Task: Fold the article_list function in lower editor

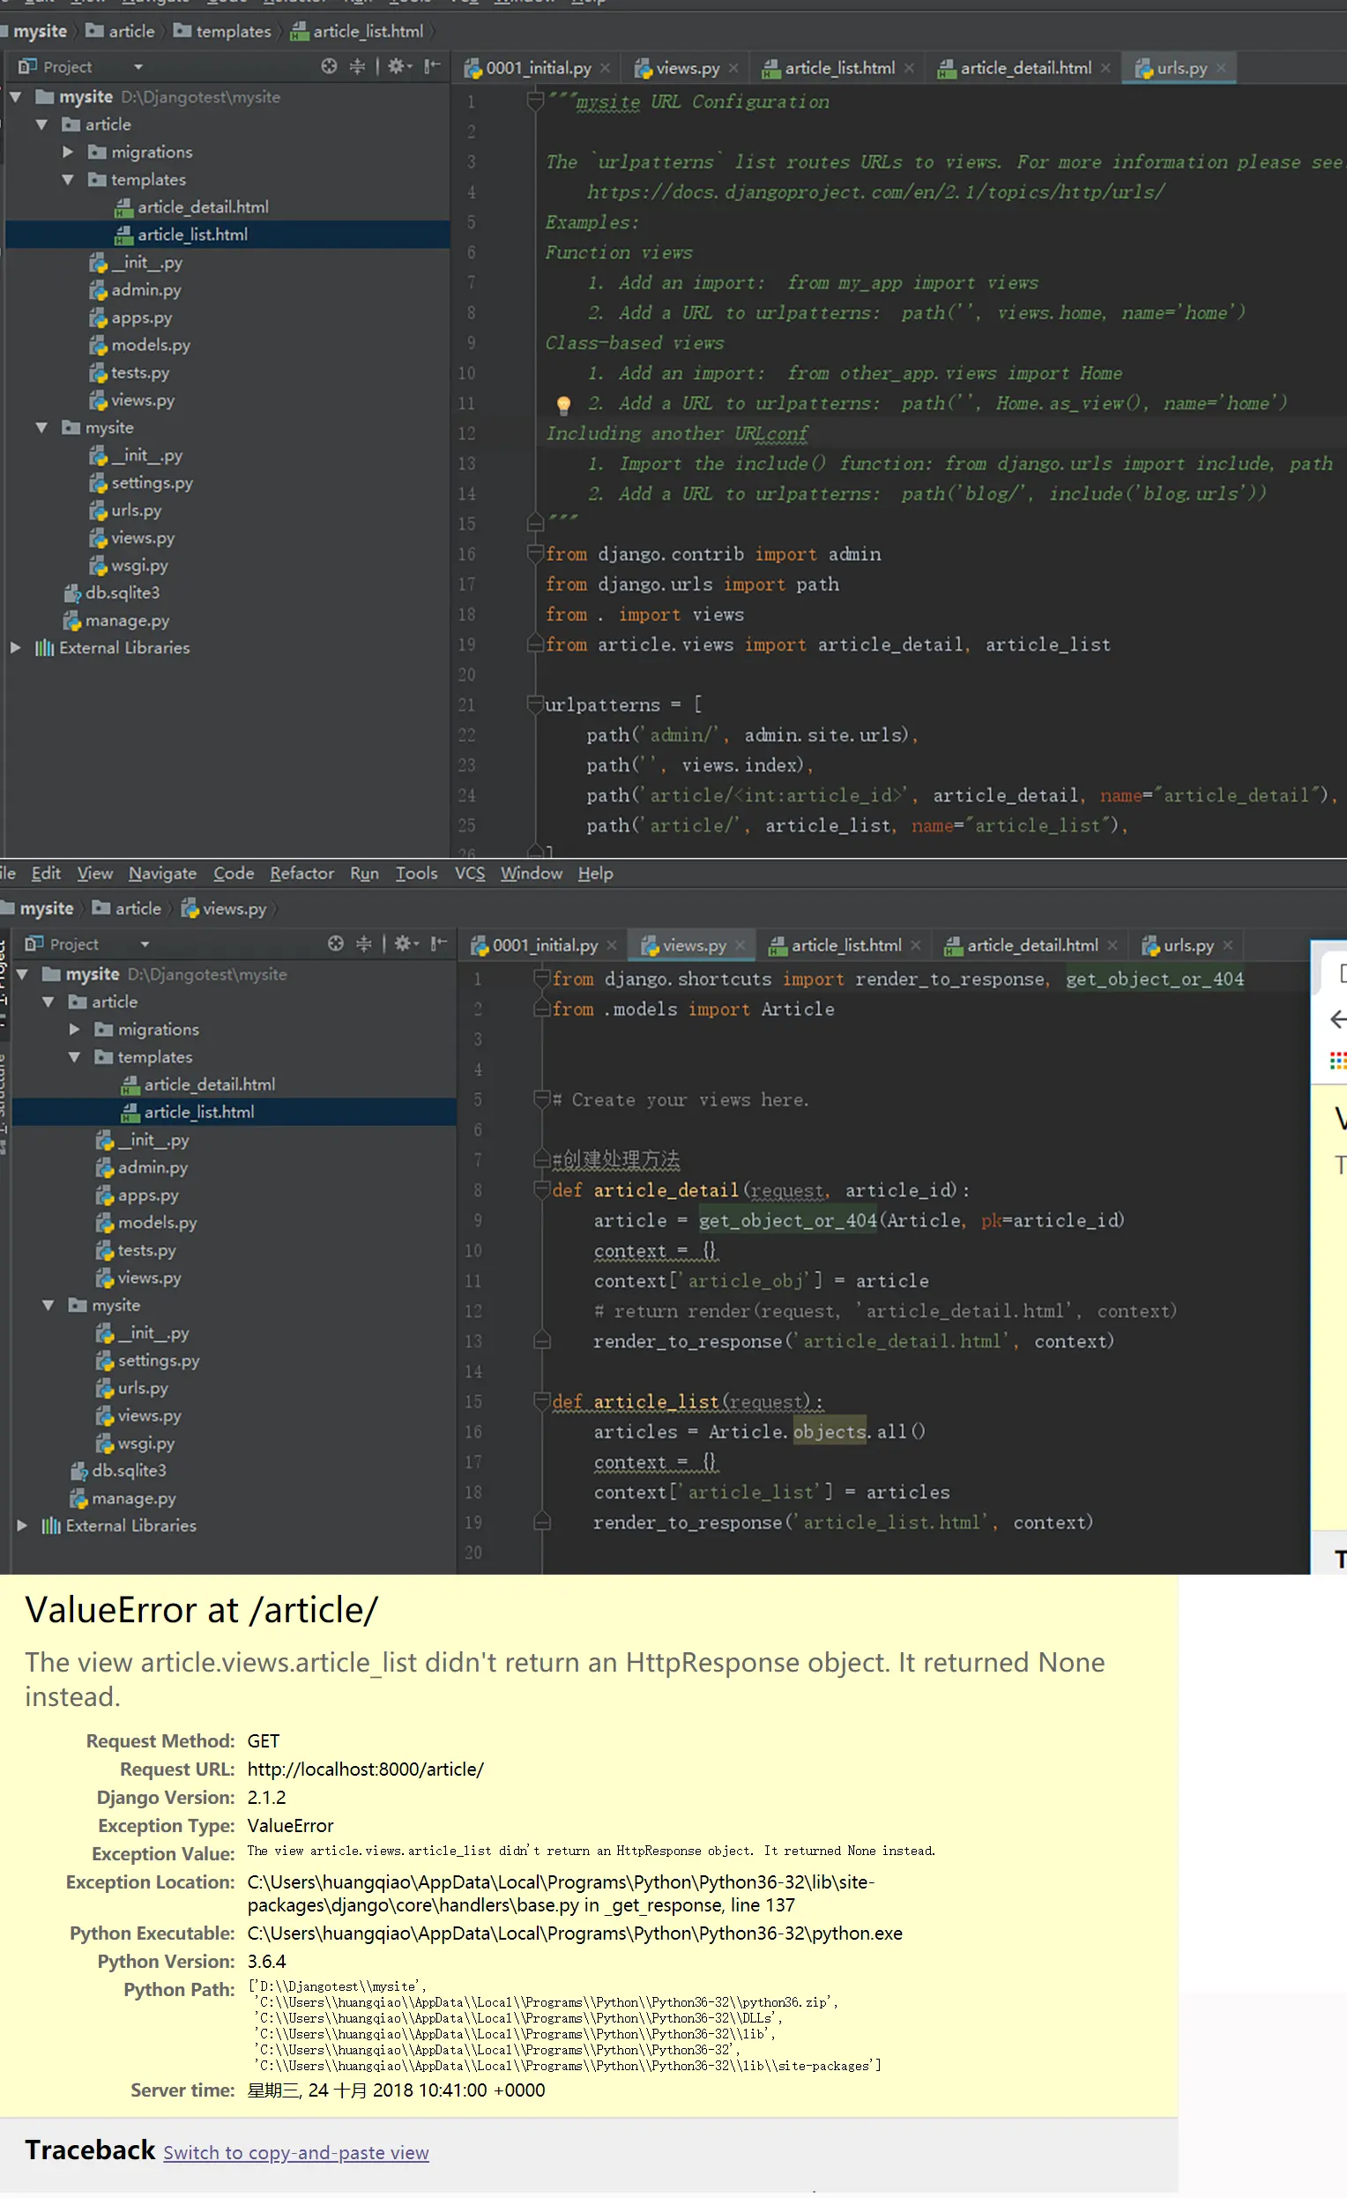Action: click(541, 1401)
